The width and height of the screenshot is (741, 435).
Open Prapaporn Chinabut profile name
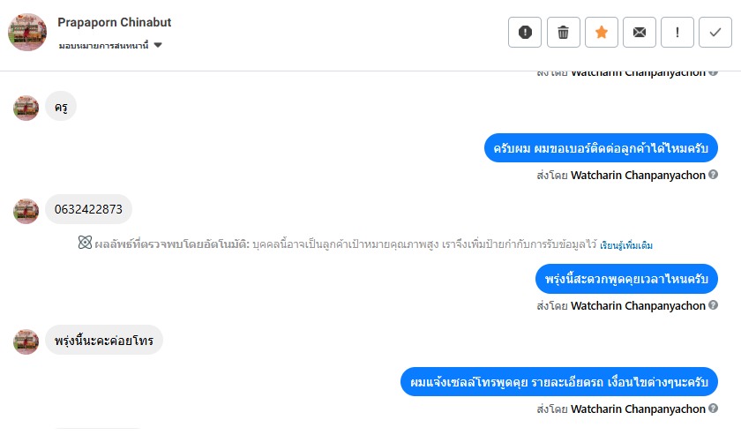click(x=114, y=21)
